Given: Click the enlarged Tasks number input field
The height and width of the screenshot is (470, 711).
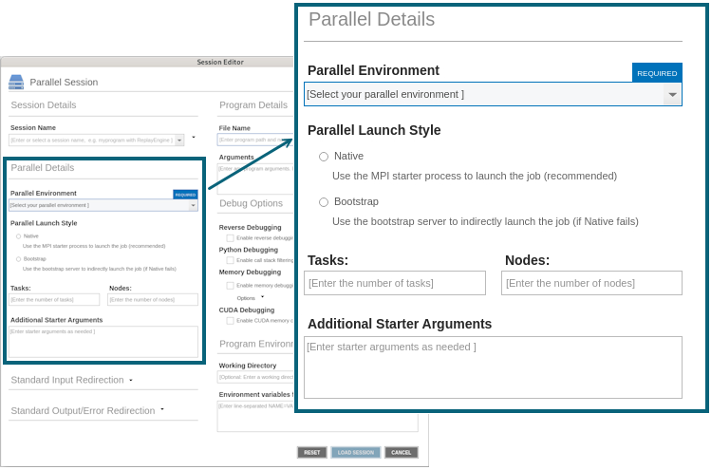Looking at the screenshot, I should tap(395, 283).
